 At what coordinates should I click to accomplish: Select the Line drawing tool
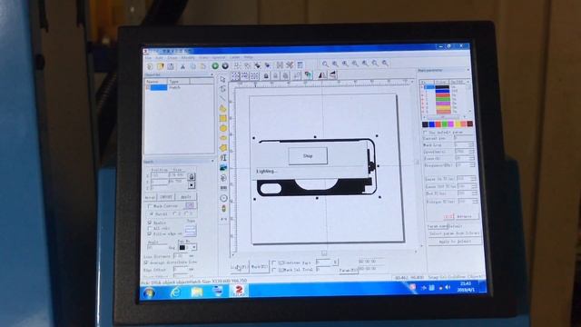pyautogui.click(x=222, y=99)
